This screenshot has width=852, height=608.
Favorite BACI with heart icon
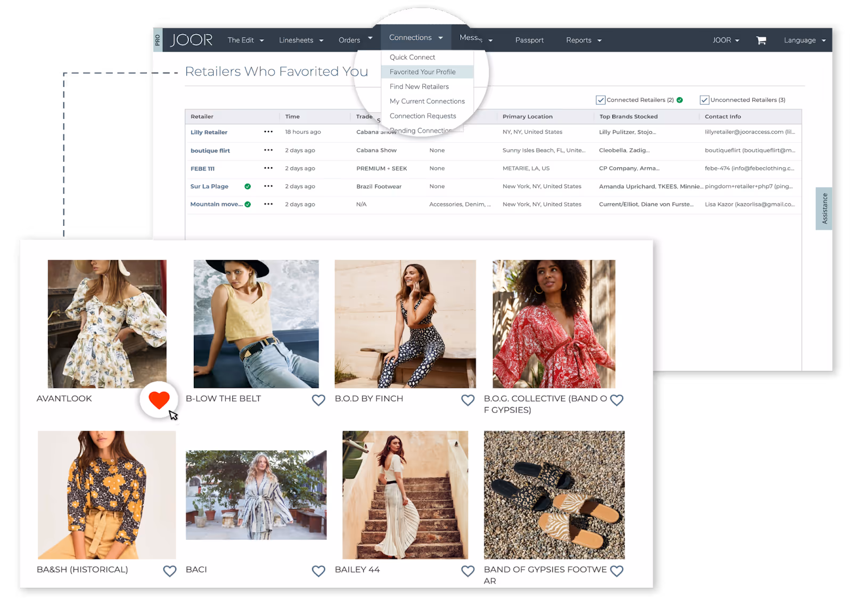pos(318,571)
